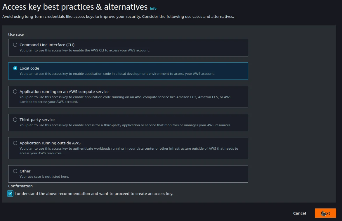Select the Third-party service radio button

[15, 120]
